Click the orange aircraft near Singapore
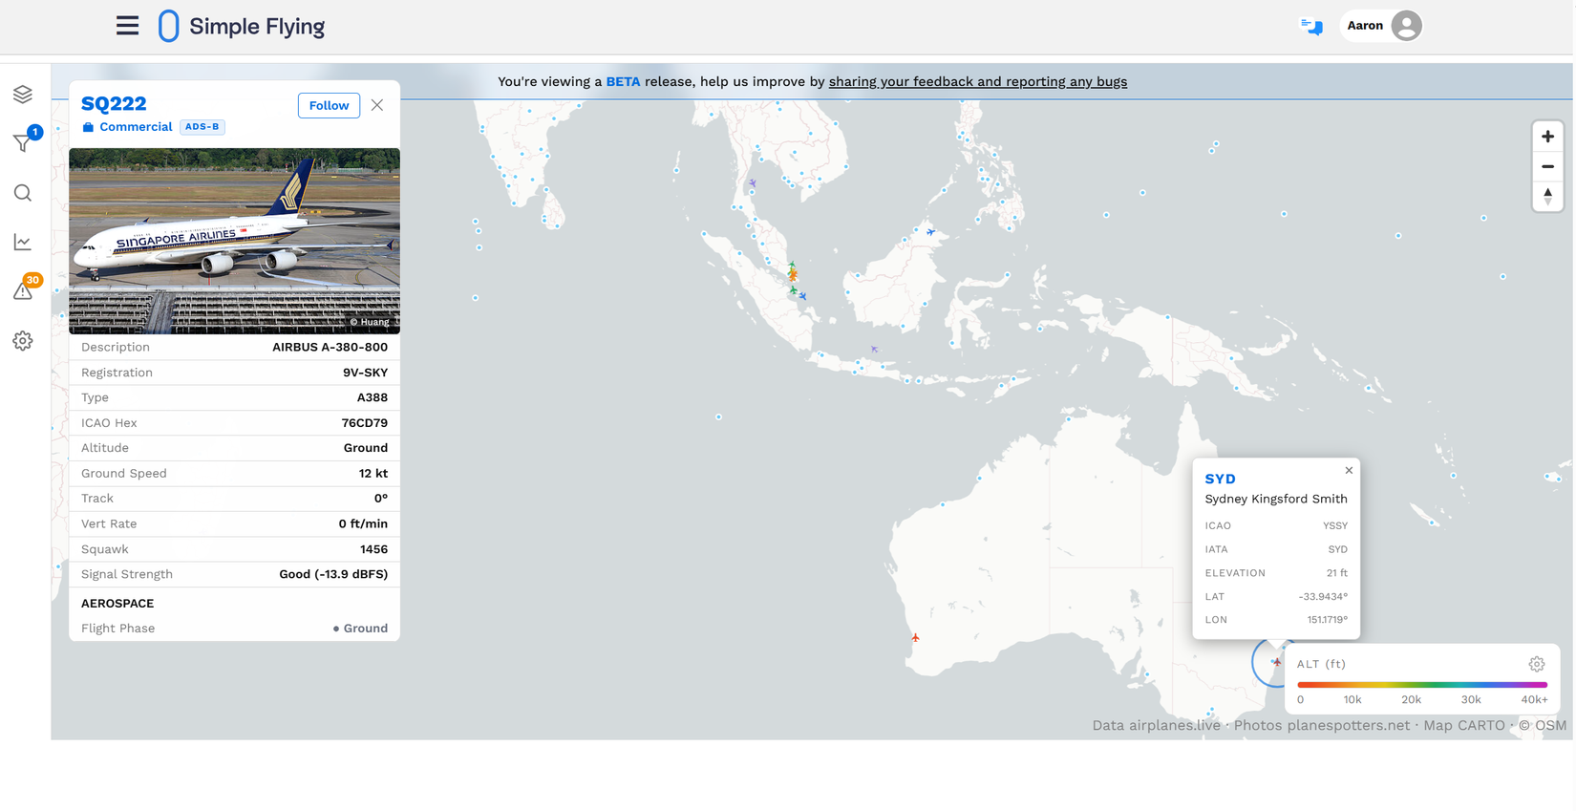This screenshot has height=811, width=1576. pyautogui.click(x=793, y=276)
